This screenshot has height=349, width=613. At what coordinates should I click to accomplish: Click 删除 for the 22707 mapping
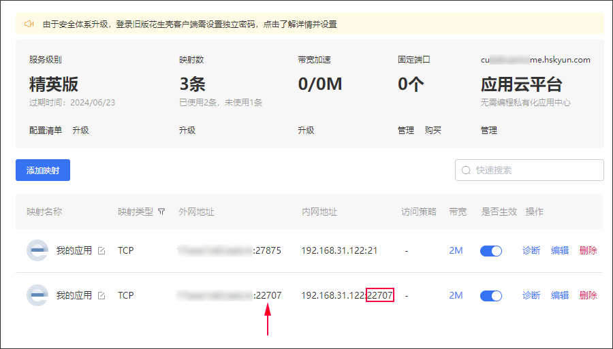(588, 295)
